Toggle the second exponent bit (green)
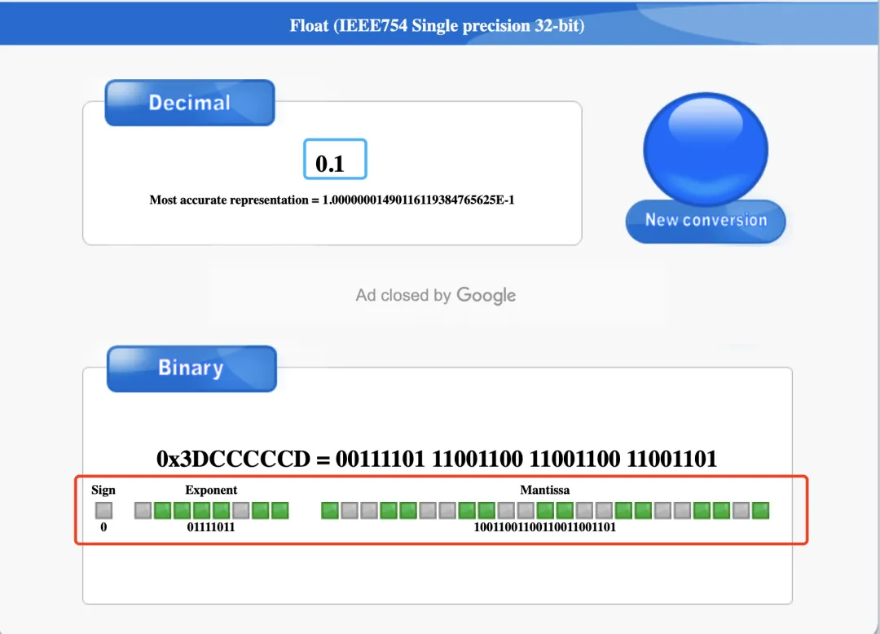880x634 pixels. (x=163, y=511)
